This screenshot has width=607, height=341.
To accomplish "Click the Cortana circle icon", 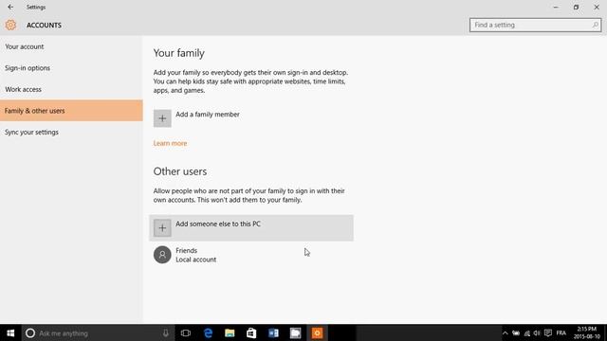I will point(30,332).
